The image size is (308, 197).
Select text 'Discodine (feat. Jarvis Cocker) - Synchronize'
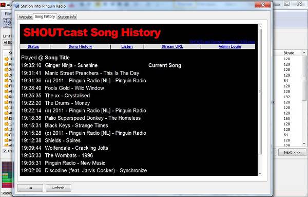tap(96, 170)
